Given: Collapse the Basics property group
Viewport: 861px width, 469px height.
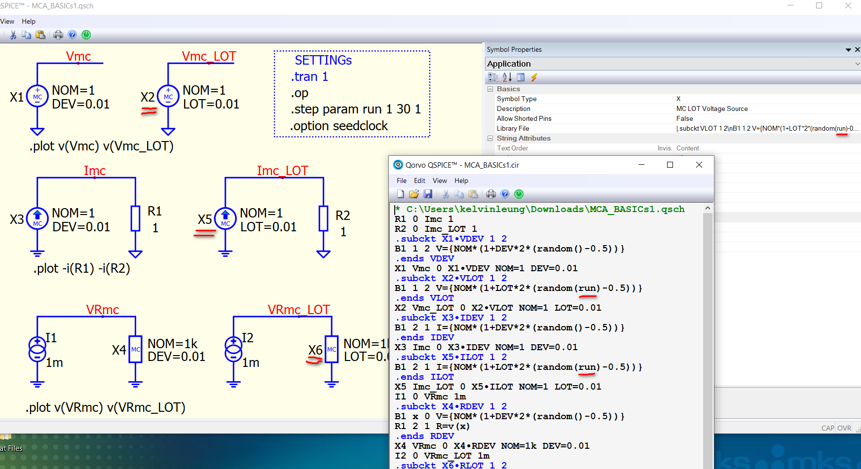Looking at the screenshot, I should pos(490,89).
